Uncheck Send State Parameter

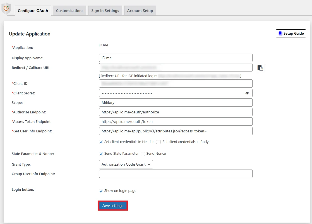pyautogui.click(x=101, y=154)
